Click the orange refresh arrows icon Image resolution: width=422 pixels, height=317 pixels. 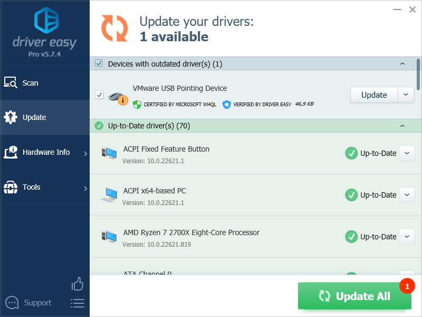114,29
